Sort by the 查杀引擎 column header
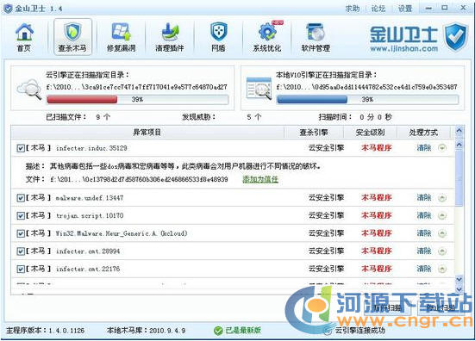This screenshot has width=475, height=341. tap(314, 133)
